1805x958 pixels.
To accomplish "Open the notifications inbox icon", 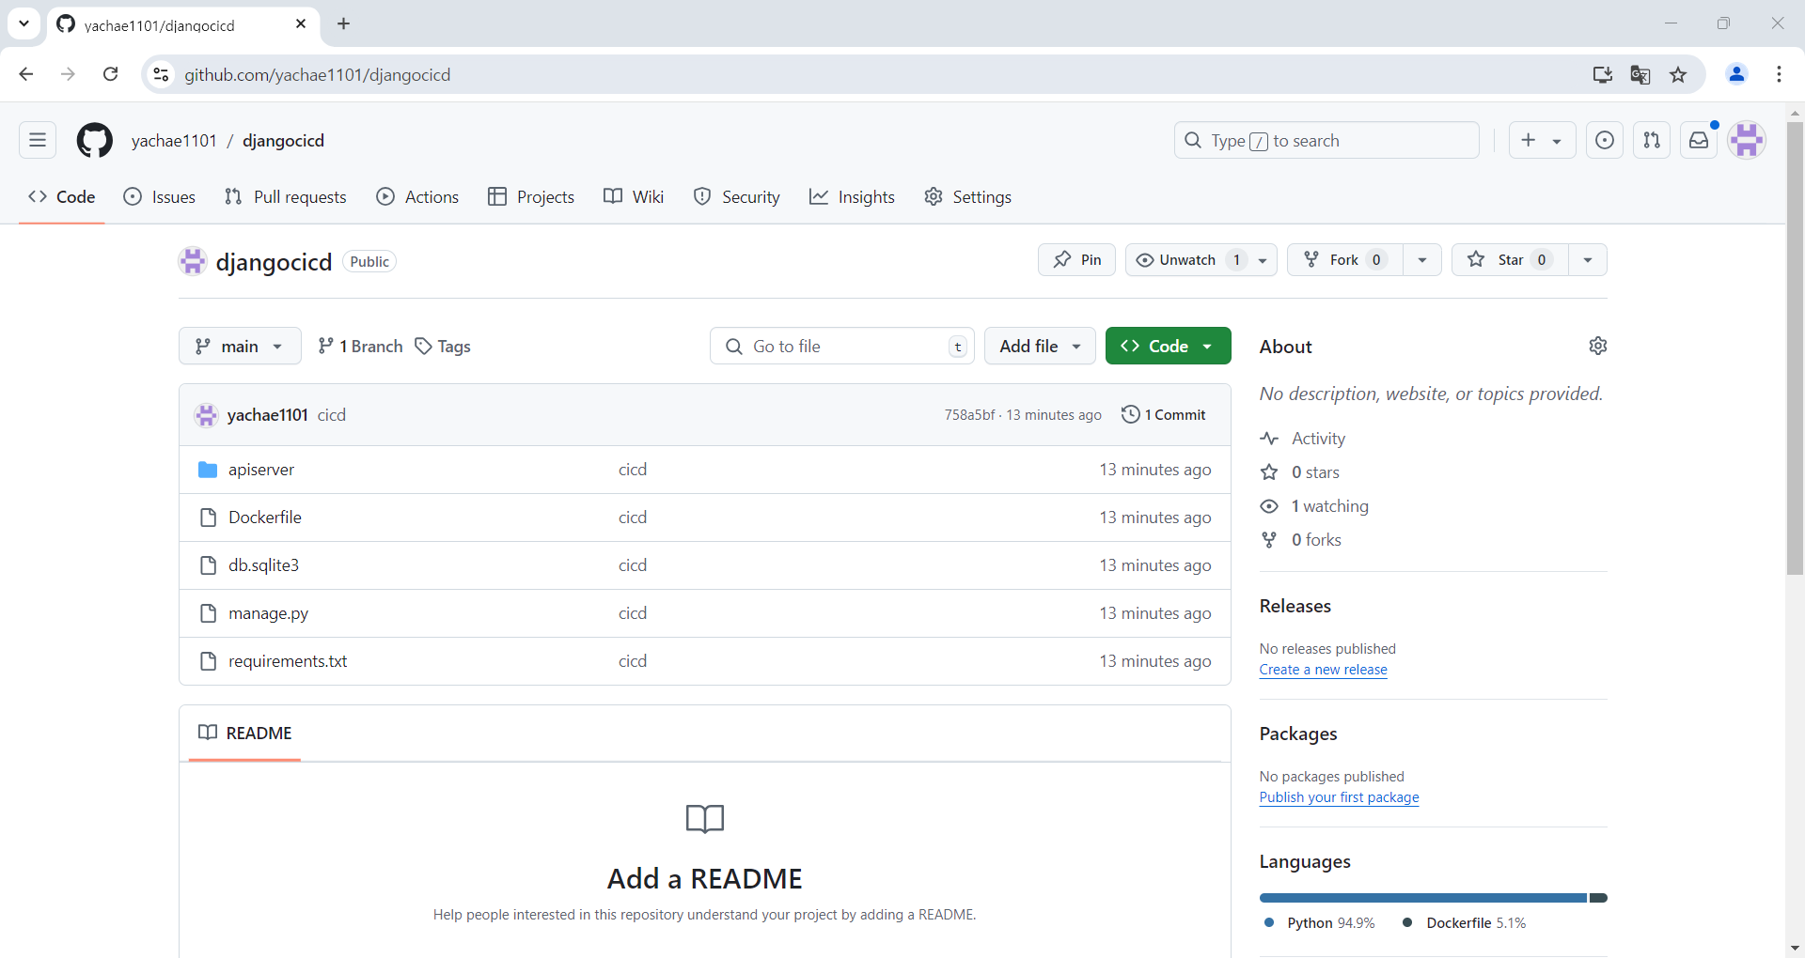I will [x=1699, y=140].
